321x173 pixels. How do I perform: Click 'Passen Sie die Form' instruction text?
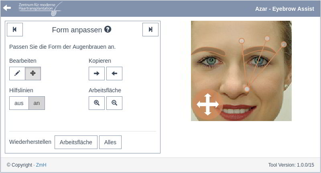pyautogui.click(x=63, y=47)
